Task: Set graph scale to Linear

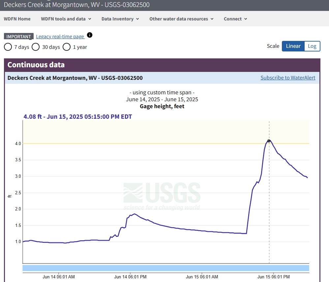Action: [x=293, y=46]
